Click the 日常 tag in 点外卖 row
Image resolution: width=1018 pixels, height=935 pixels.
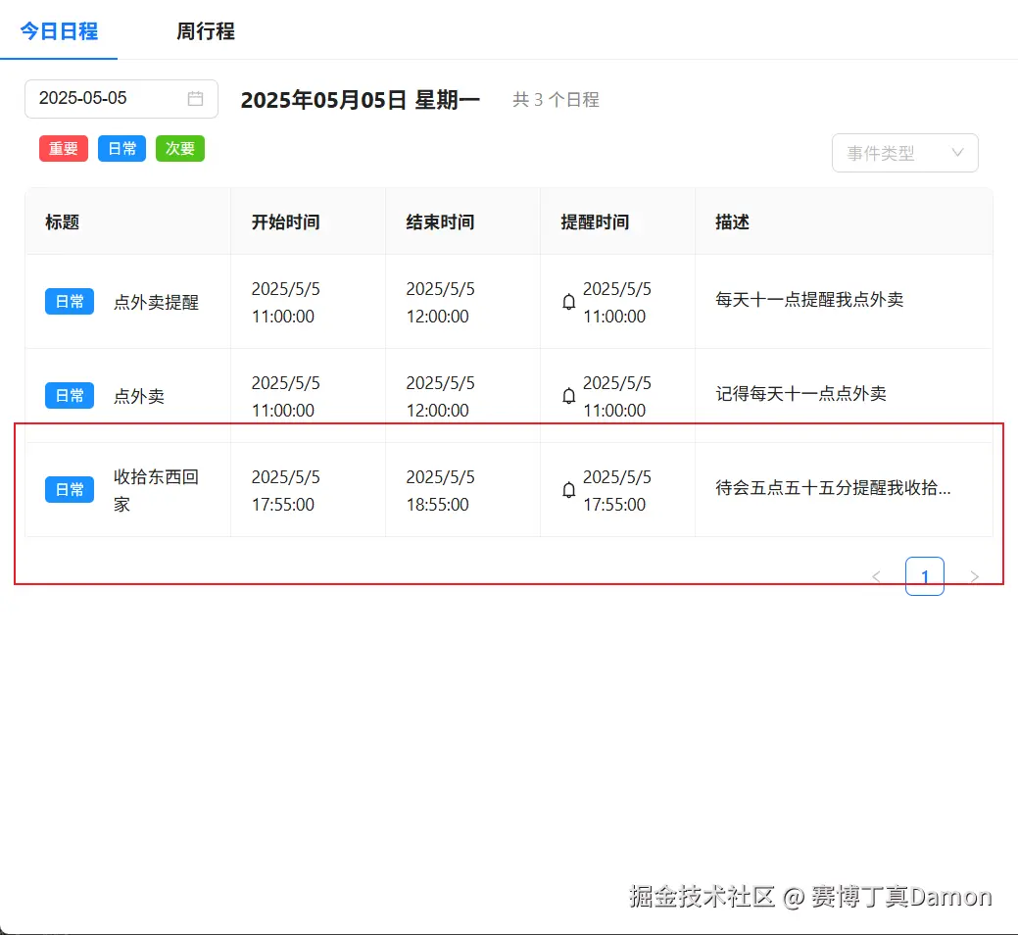click(70, 395)
